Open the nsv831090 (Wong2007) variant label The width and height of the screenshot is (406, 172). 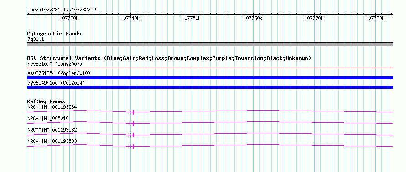tap(55, 64)
